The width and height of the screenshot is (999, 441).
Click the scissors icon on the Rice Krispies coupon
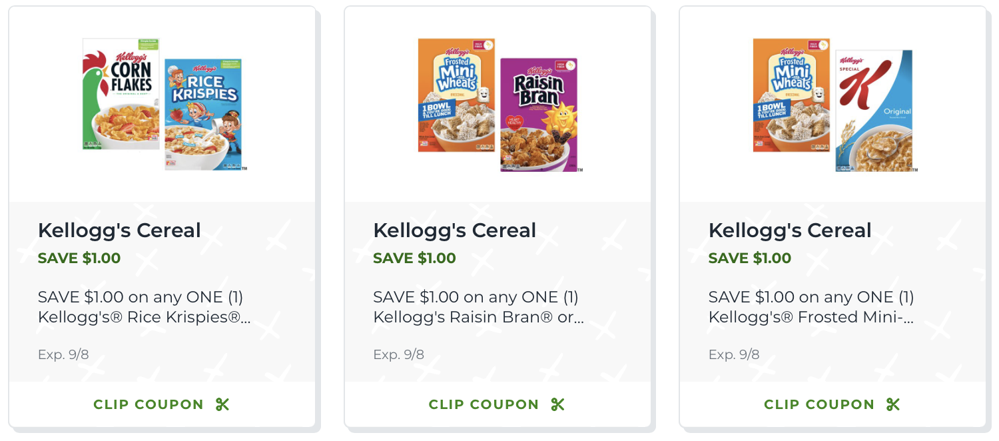222,404
